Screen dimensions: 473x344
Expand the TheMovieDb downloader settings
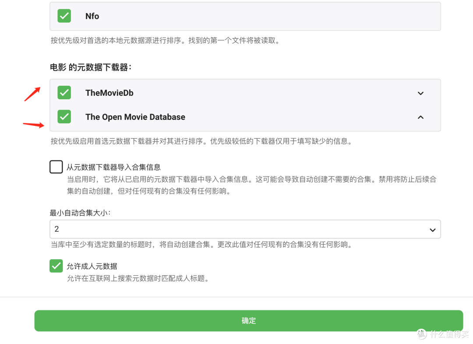click(420, 93)
